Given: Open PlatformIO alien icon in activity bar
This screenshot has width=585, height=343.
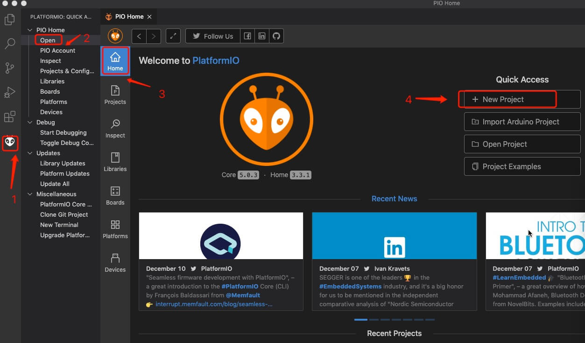Looking at the screenshot, I should coord(10,142).
